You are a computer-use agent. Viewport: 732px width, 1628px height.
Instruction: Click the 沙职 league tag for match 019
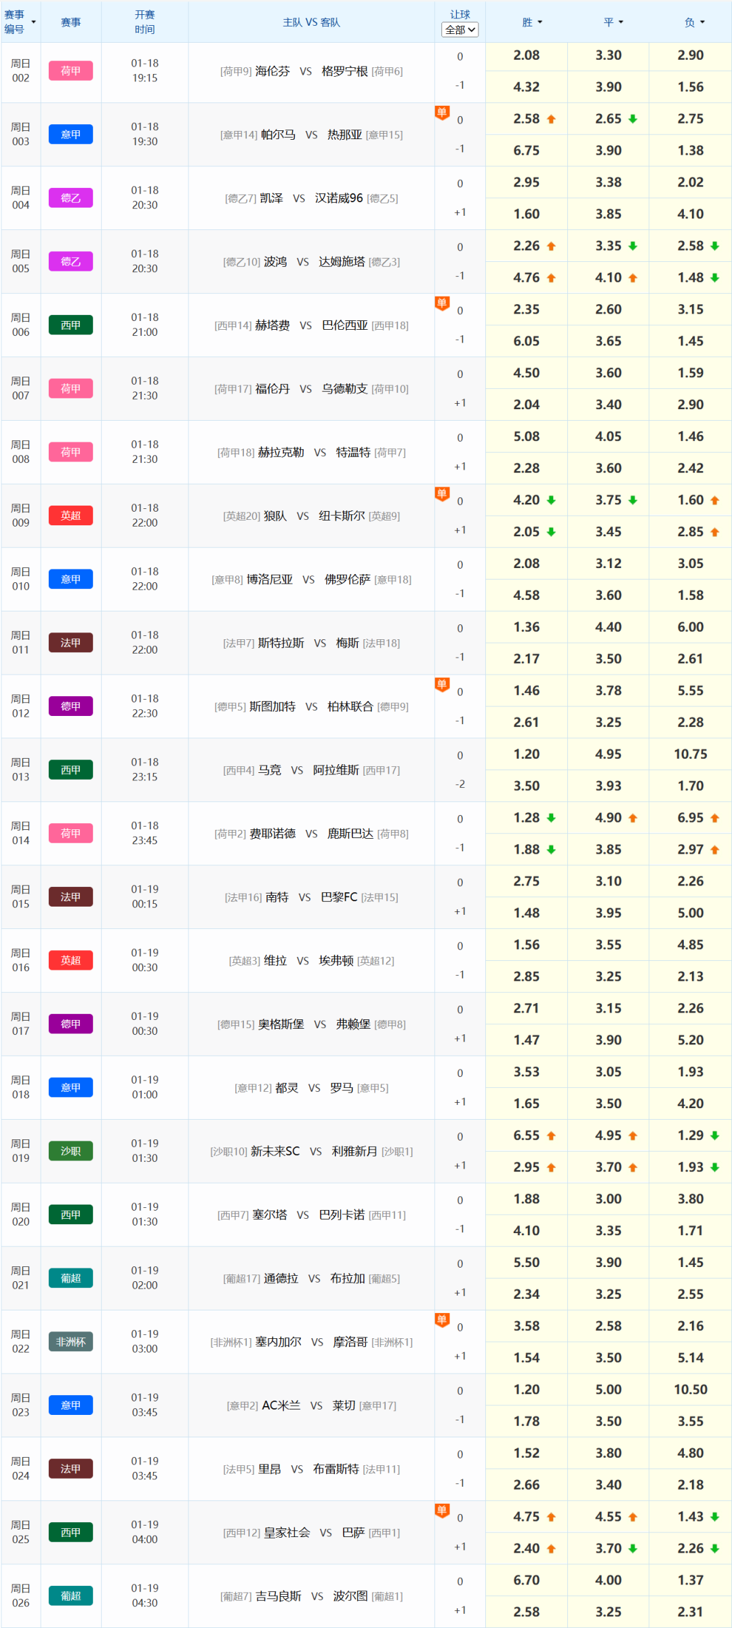70,1151
